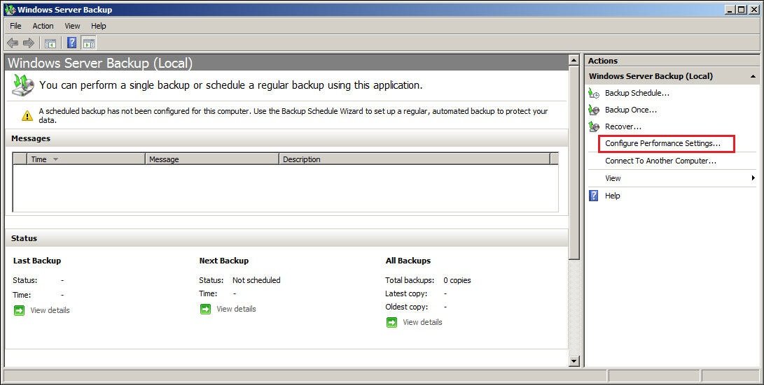The height and width of the screenshot is (385, 764).
Task: Click the 'Latest copy:' label
Action: pyautogui.click(x=406, y=293)
